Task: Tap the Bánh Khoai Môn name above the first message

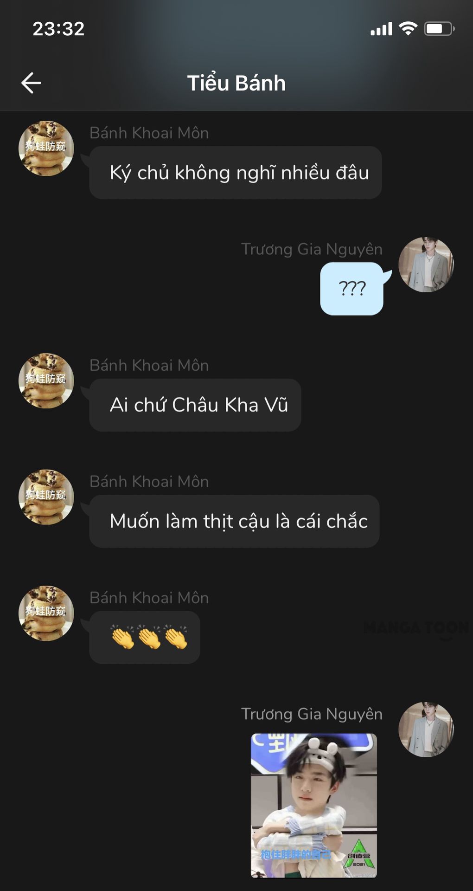Action: 149,133
